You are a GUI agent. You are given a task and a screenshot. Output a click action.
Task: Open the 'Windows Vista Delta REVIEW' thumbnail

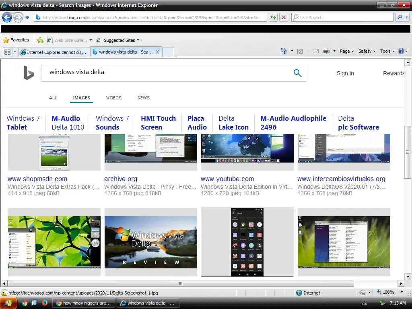(x=151, y=242)
